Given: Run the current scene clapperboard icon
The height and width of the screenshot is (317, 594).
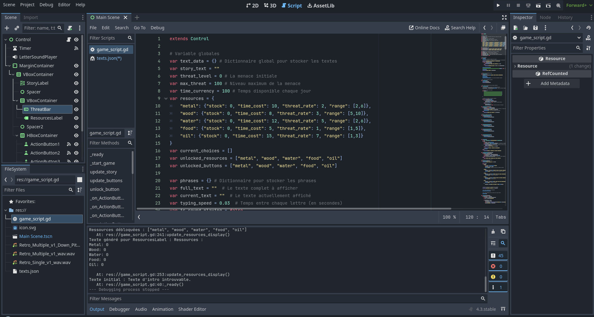Looking at the screenshot, I should [538, 5].
